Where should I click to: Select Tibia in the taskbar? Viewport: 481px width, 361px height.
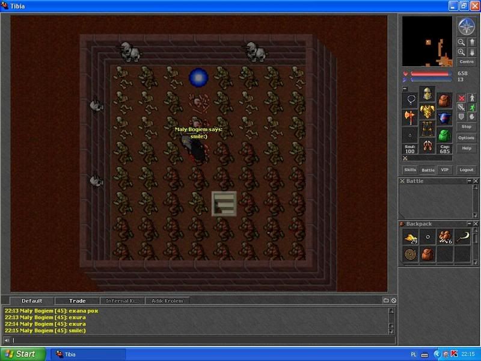tap(88, 354)
